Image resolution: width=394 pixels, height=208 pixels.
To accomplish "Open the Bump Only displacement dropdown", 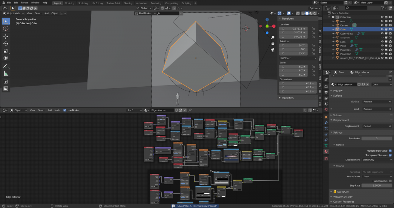I will point(377,160).
